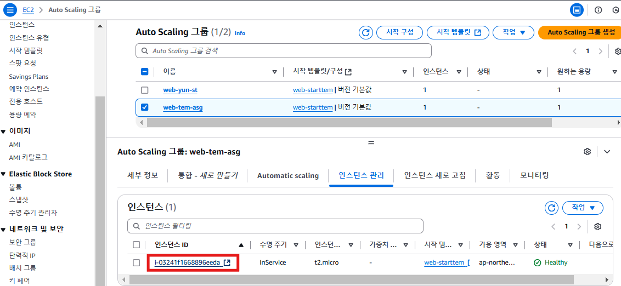Click the groups table horizontal scrollbar
This screenshot has height=286, width=621.
pos(349,123)
